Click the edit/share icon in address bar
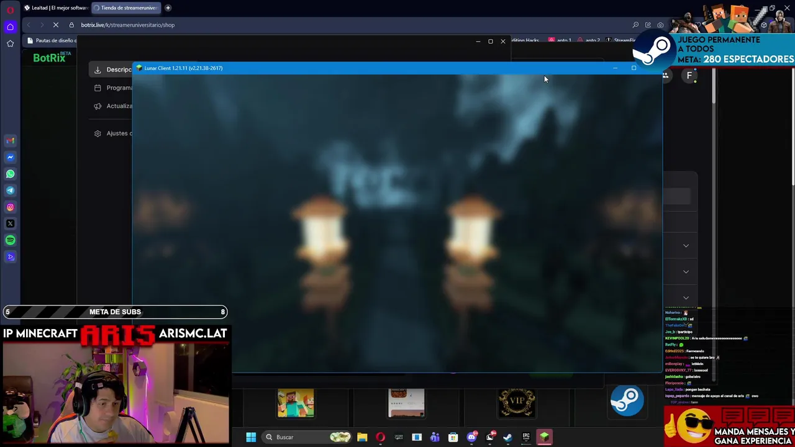795x447 pixels. coord(648,25)
